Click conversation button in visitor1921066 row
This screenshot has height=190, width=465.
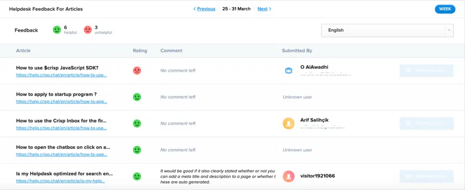point(426,176)
